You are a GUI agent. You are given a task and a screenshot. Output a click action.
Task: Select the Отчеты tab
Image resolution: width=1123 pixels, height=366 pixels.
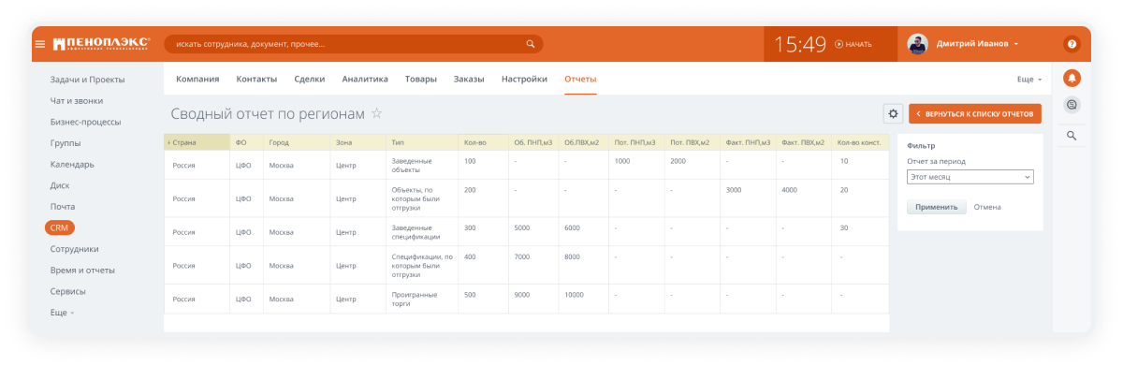[580, 80]
